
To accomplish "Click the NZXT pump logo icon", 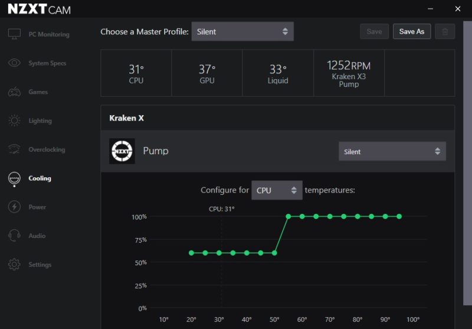I will (x=122, y=151).
